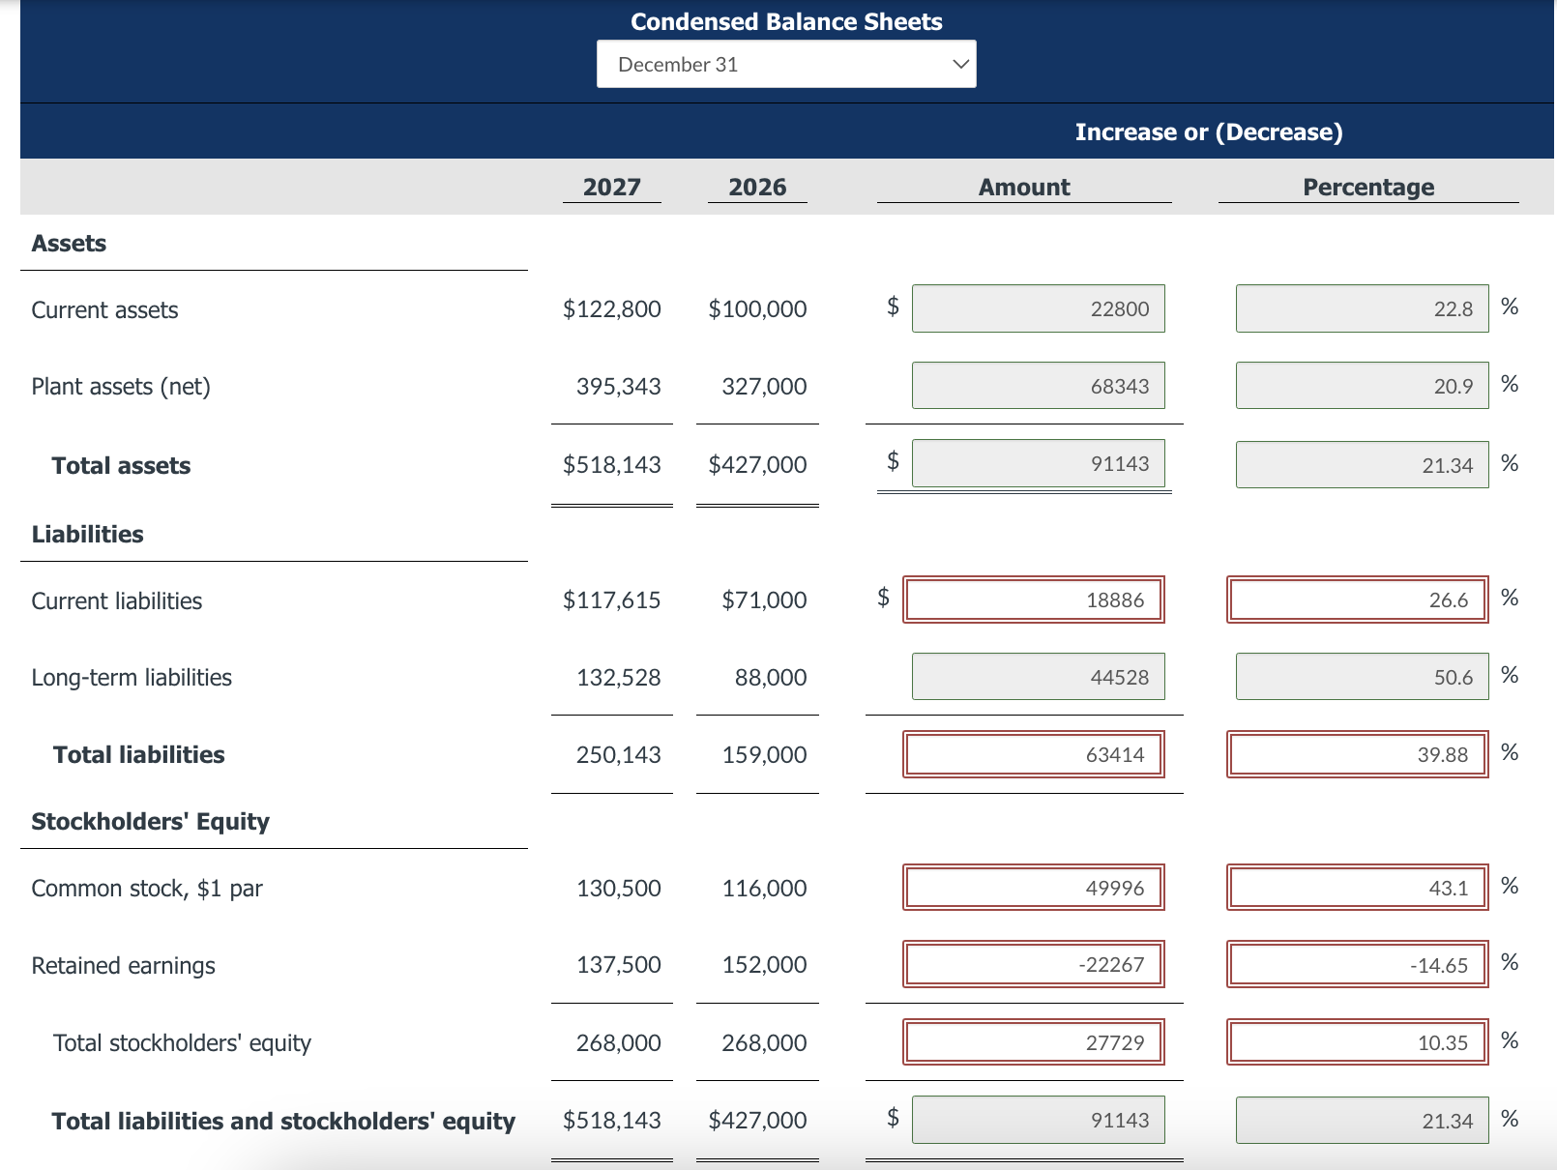Click the Increase or (Decrease) header banner

click(x=1210, y=132)
